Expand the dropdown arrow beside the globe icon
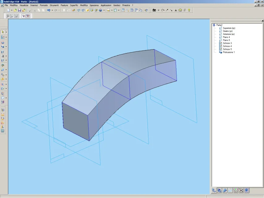The height and width of the screenshot is (198, 264). 104,10
